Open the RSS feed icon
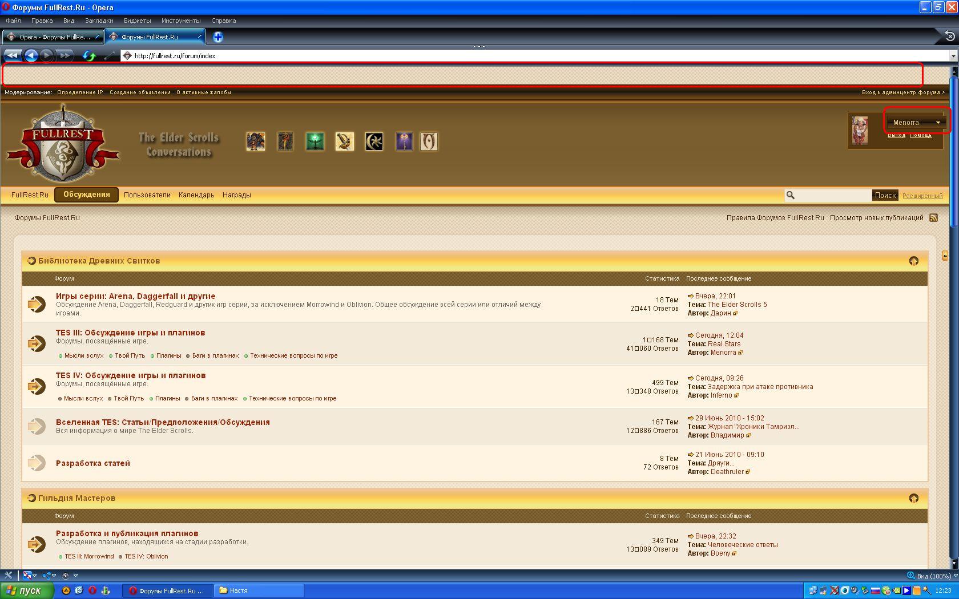The width and height of the screenshot is (959, 599). 933,217
